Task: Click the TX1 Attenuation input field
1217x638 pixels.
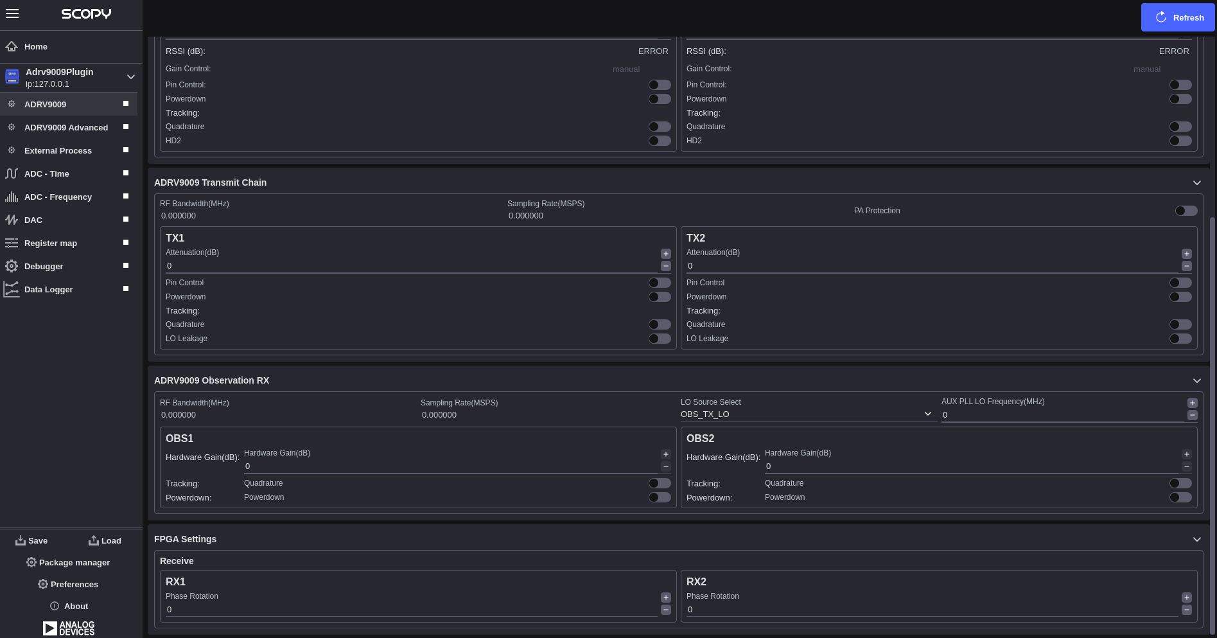Action: click(x=411, y=266)
